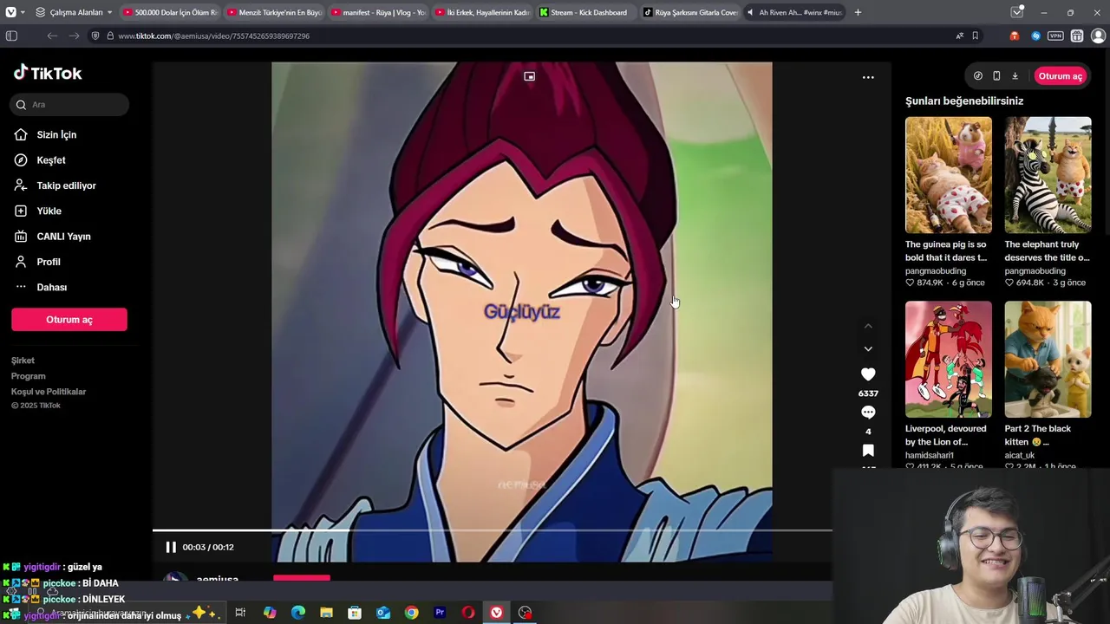This screenshot has height=624, width=1110.
Task: Click pangmaobuding under the guinea pig video
Action: (936, 271)
